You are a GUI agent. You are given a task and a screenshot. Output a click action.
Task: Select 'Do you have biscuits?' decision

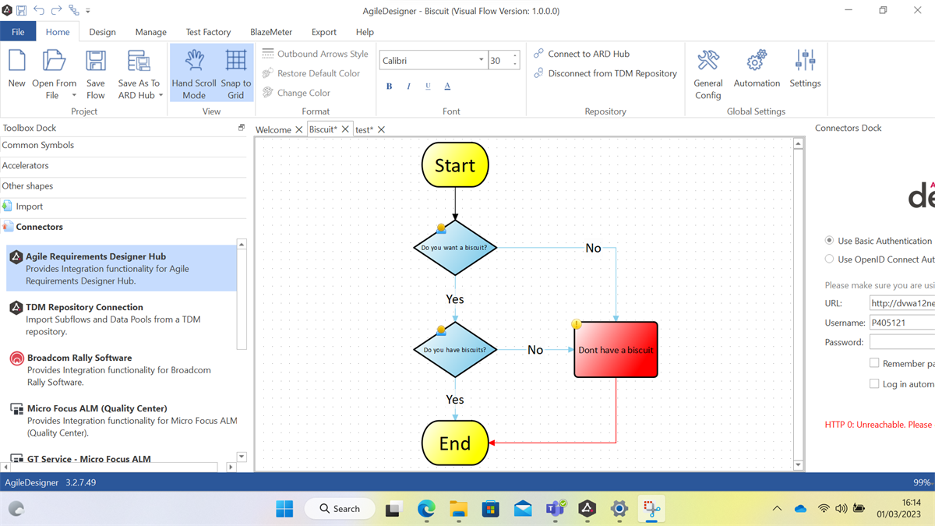click(x=455, y=350)
